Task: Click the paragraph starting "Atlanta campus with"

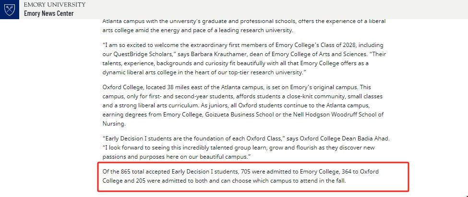Action: (x=244, y=26)
